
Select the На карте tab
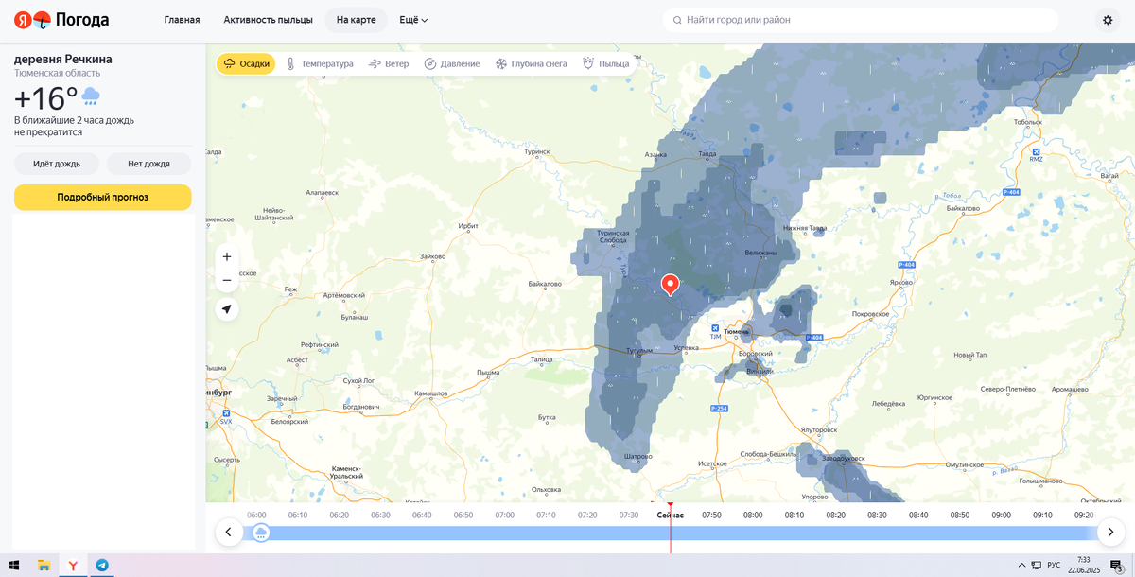click(x=357, y=20)
